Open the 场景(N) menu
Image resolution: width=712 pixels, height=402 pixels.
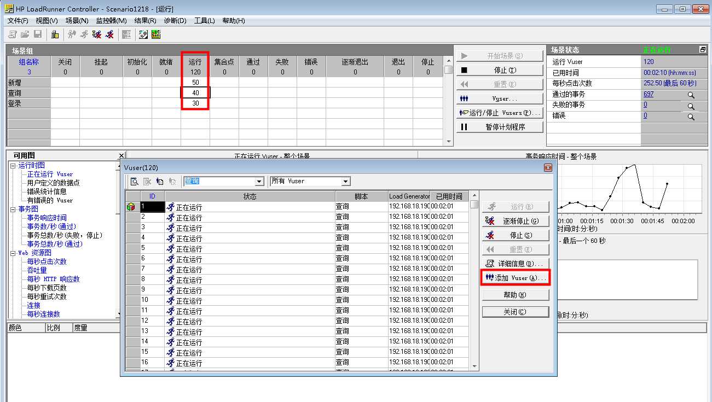[x=77, y=21]
